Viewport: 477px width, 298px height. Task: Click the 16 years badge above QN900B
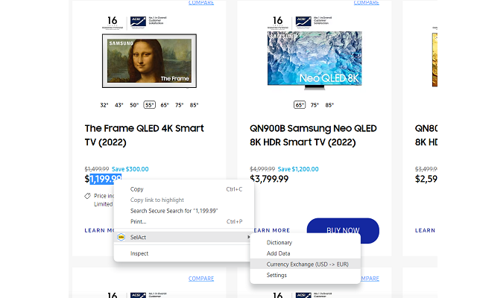(277, 22)
